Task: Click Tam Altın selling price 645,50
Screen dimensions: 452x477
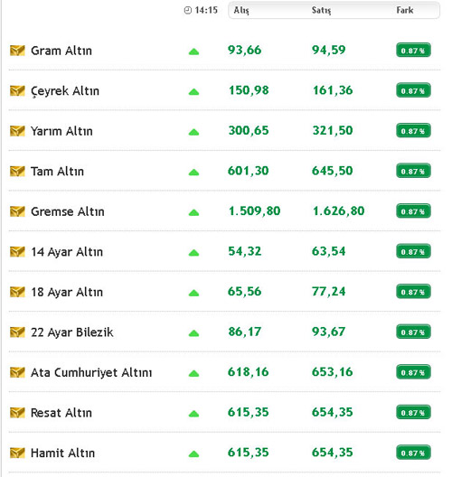Action: click(x=333, y=171)
